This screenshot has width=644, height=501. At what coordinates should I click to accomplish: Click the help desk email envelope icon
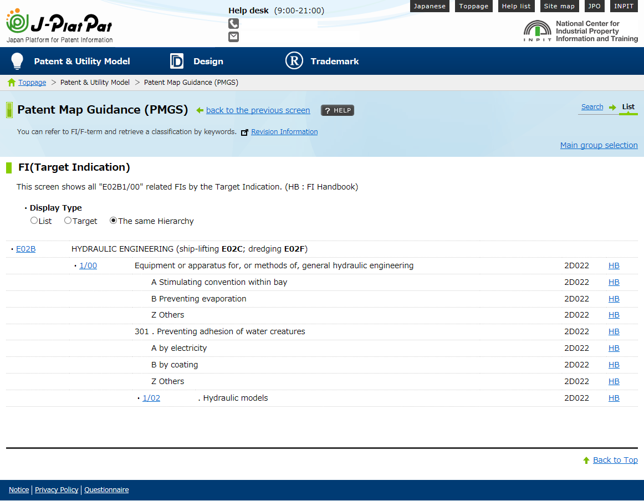pos(233,37)
